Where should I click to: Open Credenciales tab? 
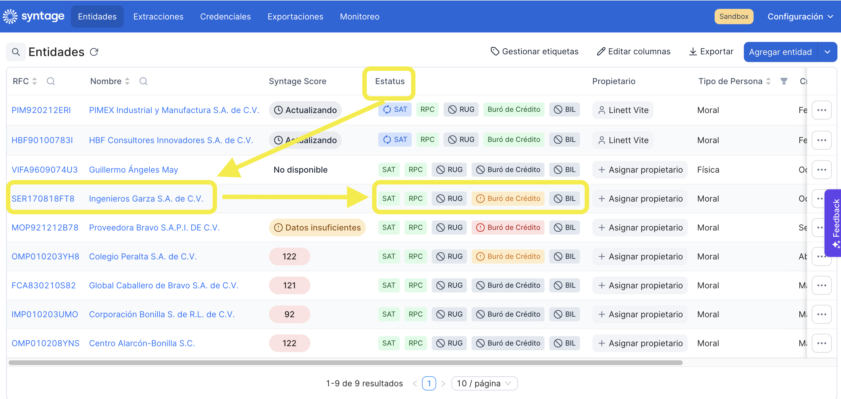coord(225,16)
